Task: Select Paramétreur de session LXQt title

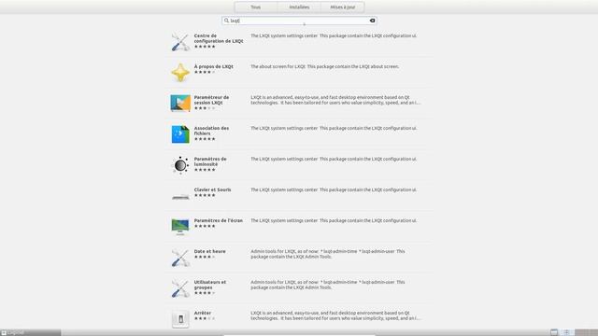Action: [x=212, y=100]
